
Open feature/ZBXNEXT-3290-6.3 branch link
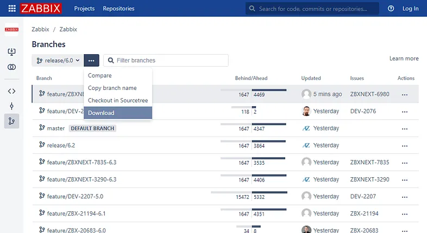click(x=81, y=179)
